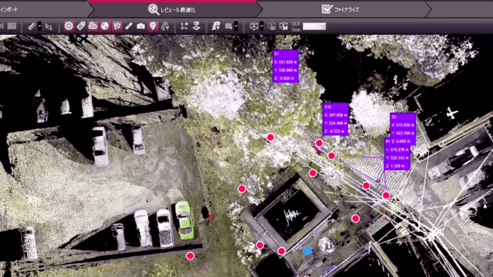The width and height of the screenshot is (493, 277).
Task: Toggle the checkerboard target icon
Action: coord(105,26)
